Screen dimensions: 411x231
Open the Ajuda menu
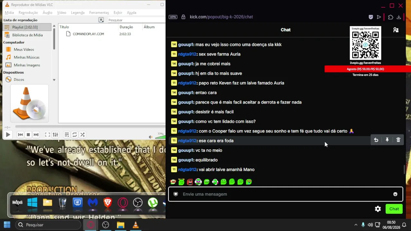pyautogui.click(x=132, y=13)
